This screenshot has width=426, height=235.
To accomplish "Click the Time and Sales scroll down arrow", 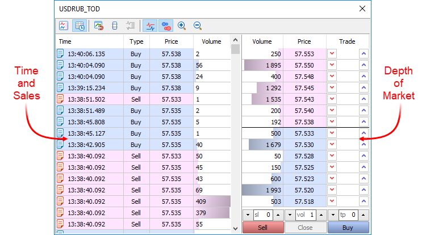I will click(236, 229).
